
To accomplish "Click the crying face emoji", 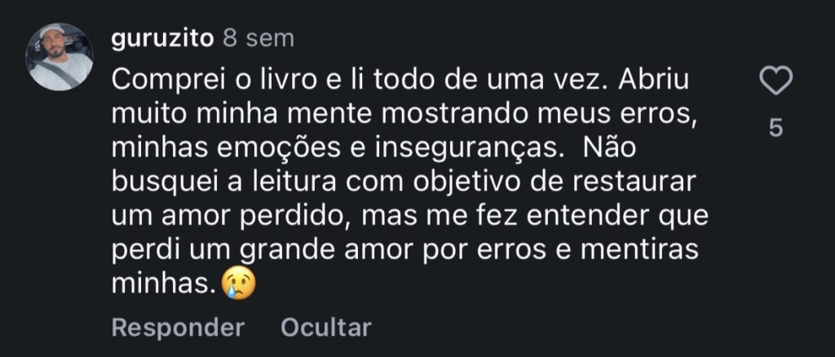I will [237, 284].
